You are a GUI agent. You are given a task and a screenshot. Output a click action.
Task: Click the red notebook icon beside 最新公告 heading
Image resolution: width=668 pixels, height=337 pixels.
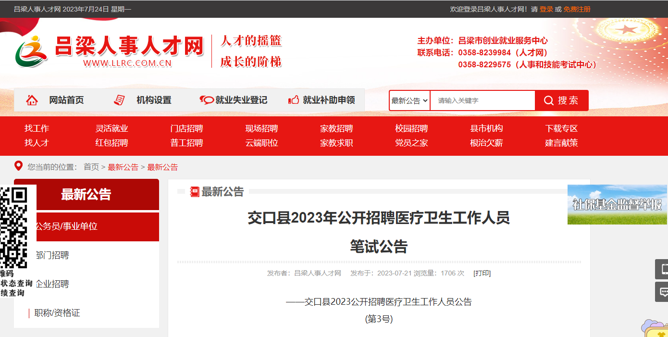pyautogui.click(x=195, y=192)
